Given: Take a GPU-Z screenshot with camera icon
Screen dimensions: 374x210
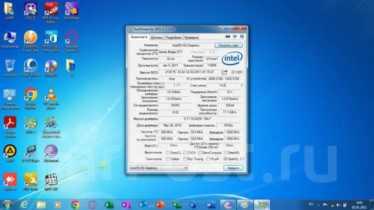Looking at the screenshot, I should click(x=227, y=36).
